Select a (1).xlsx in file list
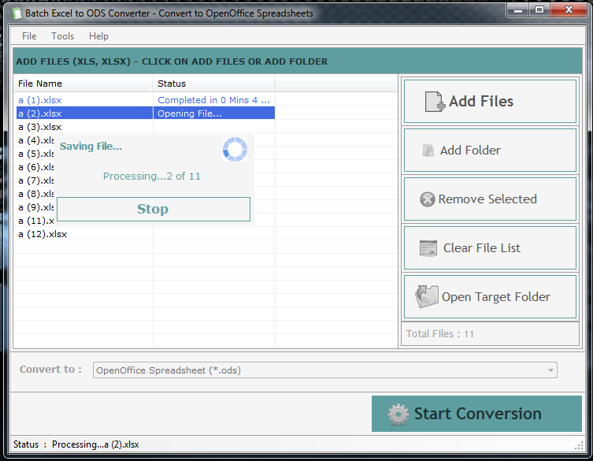Viewport: 593px width, 461px height. click(39, 100)
